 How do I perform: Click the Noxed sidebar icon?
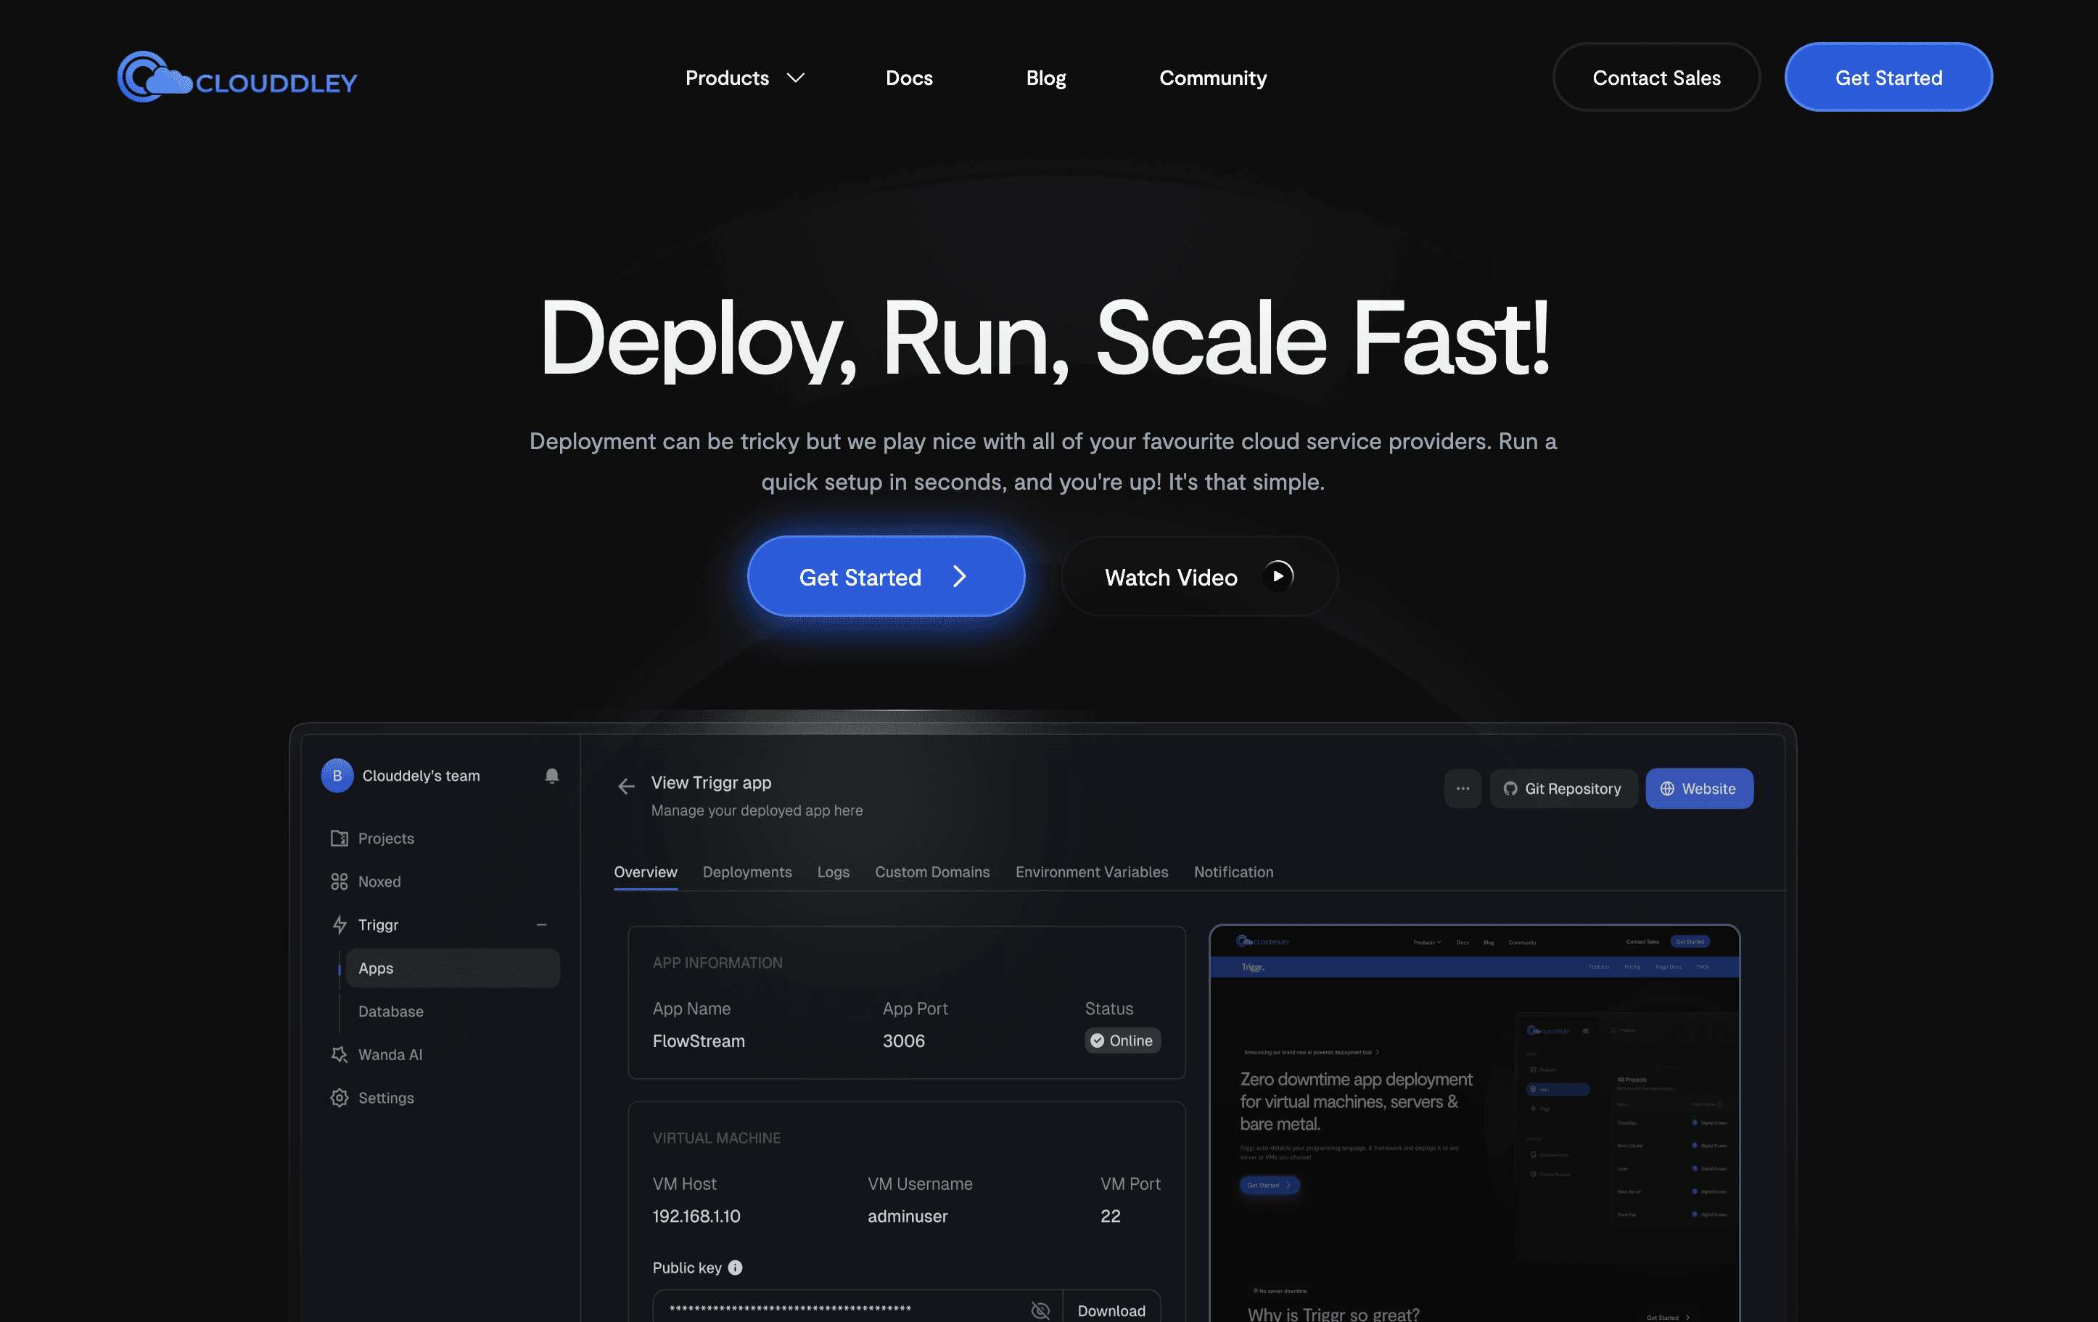tap(339, 882)
